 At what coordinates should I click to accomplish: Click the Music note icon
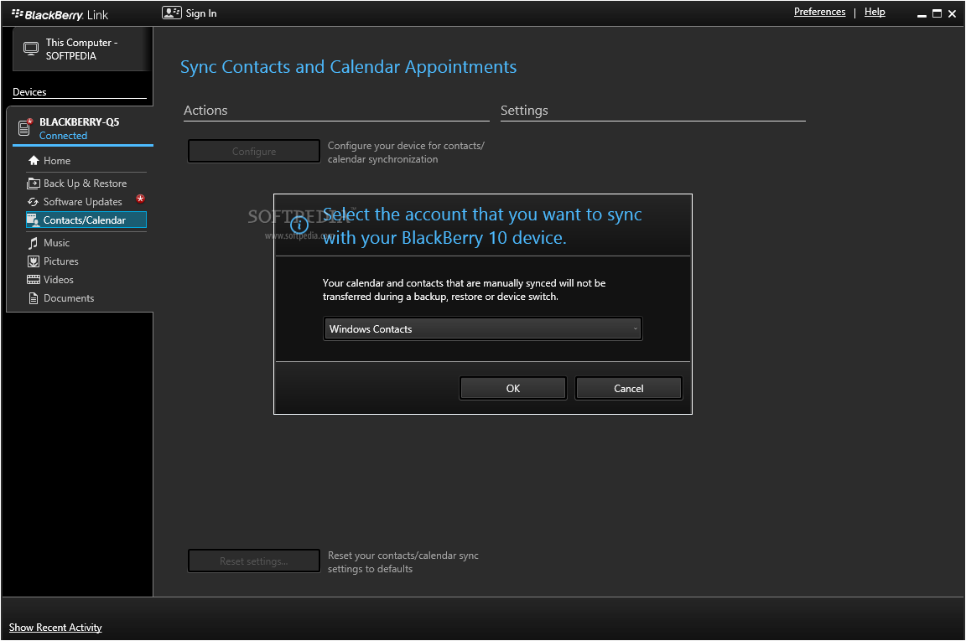pyautogui.click(x=34, y=243)
